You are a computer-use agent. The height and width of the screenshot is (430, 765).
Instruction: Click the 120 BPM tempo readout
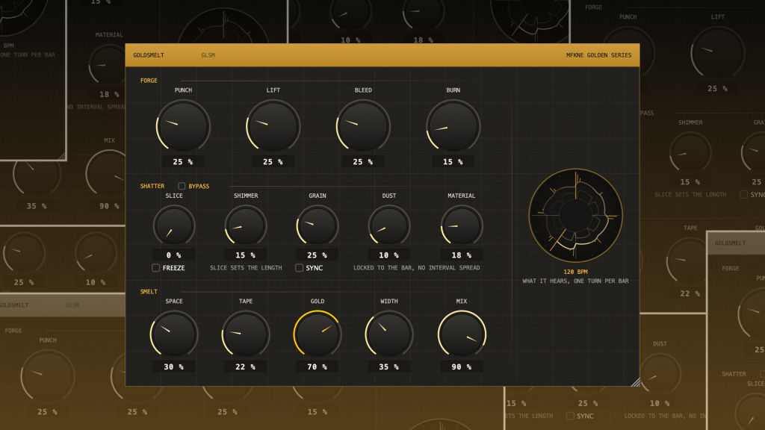(576, 272)
